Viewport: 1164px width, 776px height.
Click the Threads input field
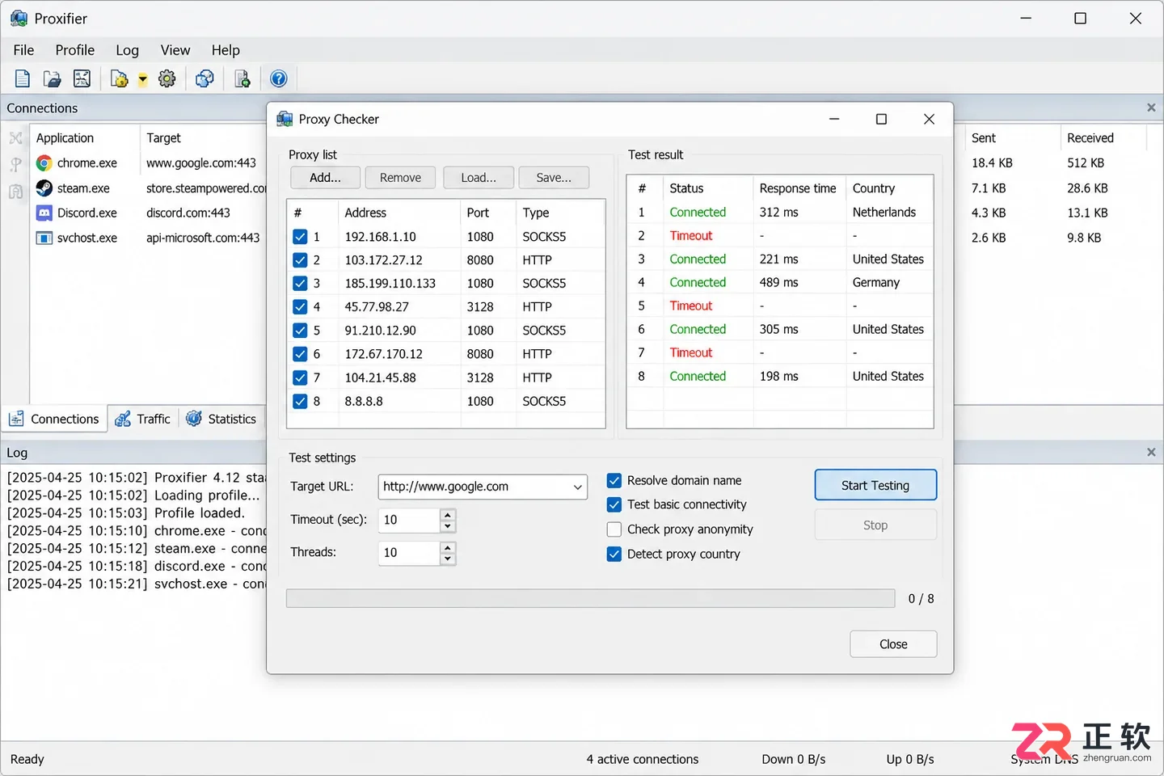point(410,553)
